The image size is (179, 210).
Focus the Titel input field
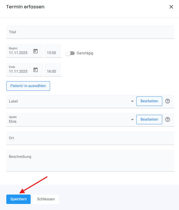(x=90, y=32)
